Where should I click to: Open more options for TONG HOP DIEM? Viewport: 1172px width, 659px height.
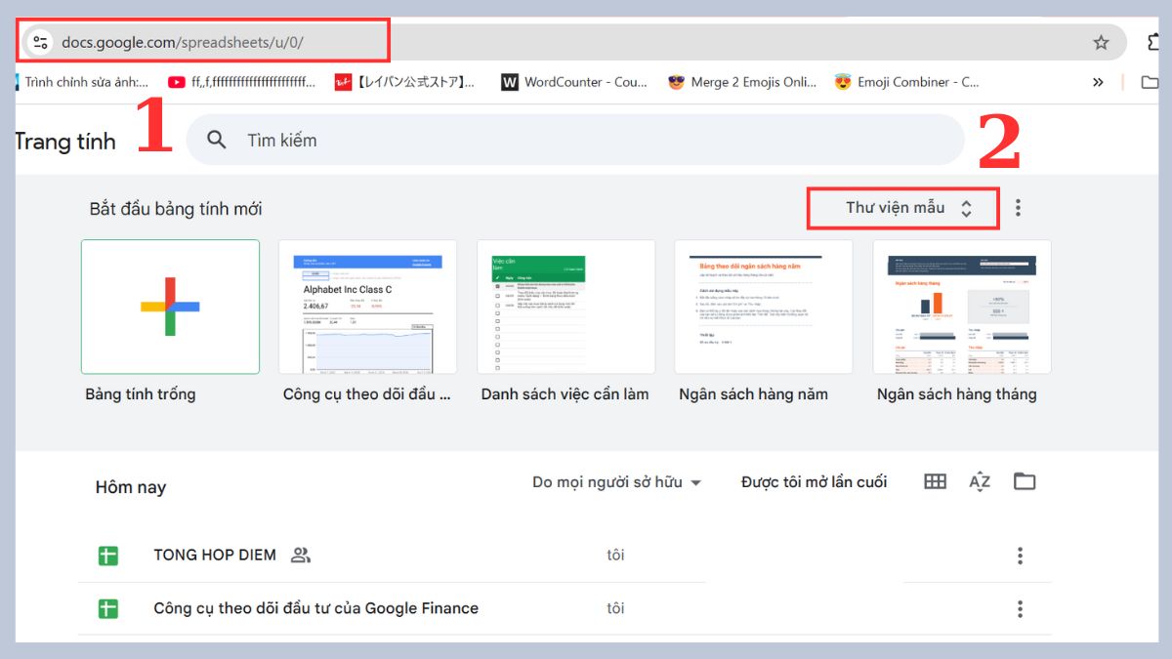[x=1019, y=555]
